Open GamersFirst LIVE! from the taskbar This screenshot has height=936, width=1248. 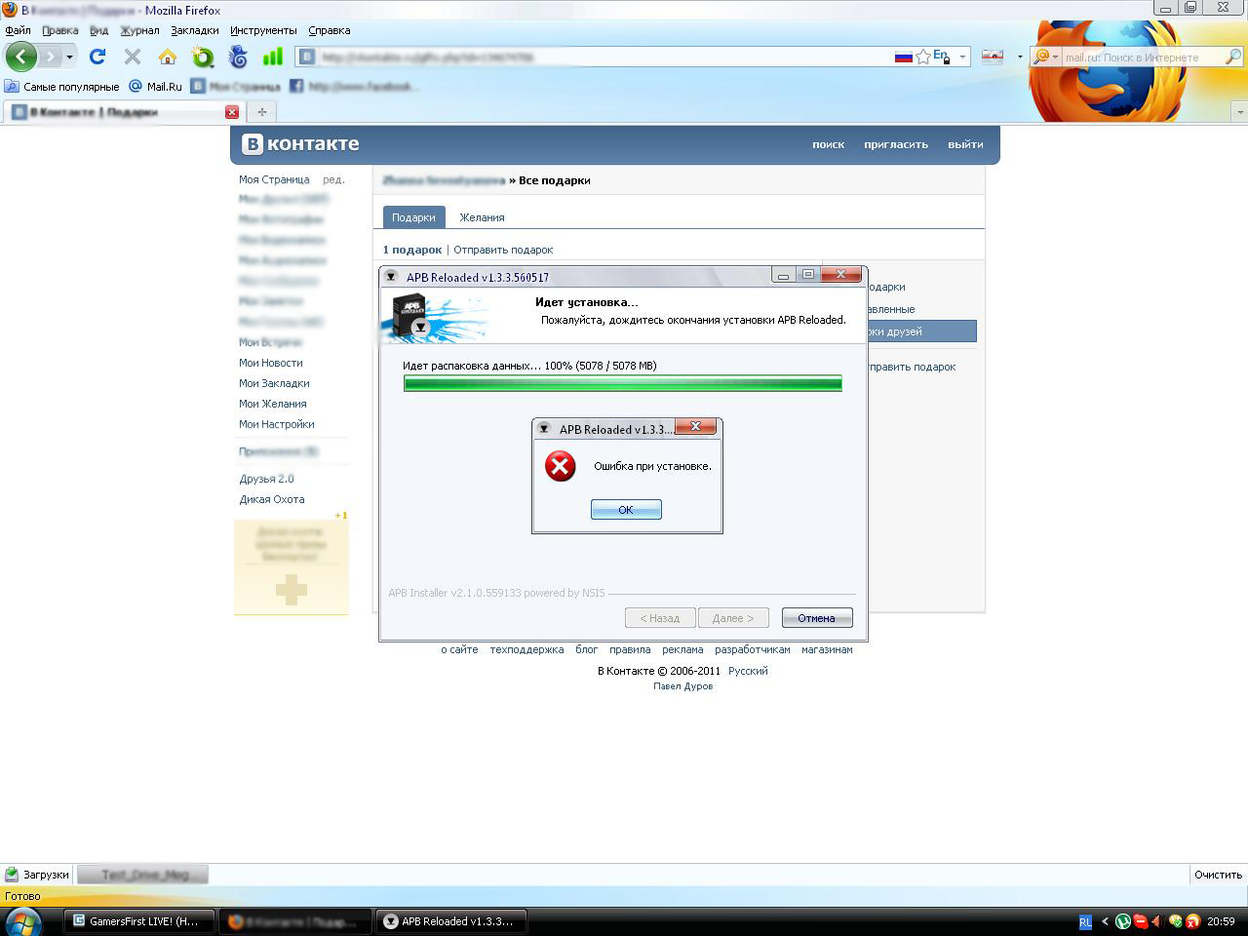click(x=136, y=921)
